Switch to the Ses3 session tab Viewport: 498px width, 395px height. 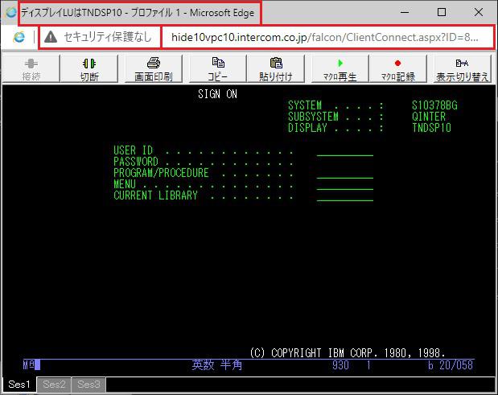tap(88, 385)
